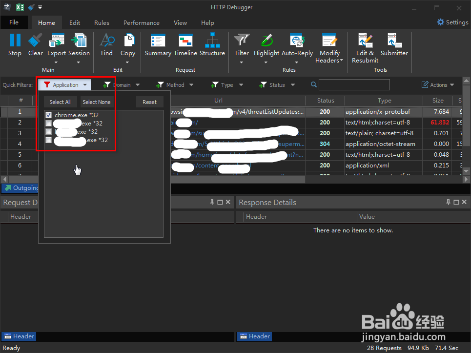Select the Outgoing tab
Screen dimensions: 471x353
point(20,188)
